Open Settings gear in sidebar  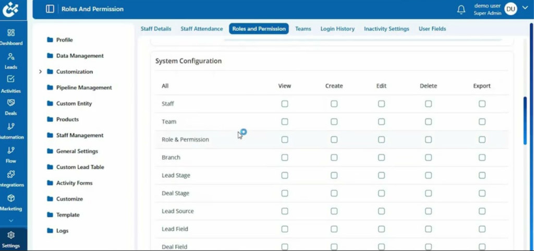[11, 235]
